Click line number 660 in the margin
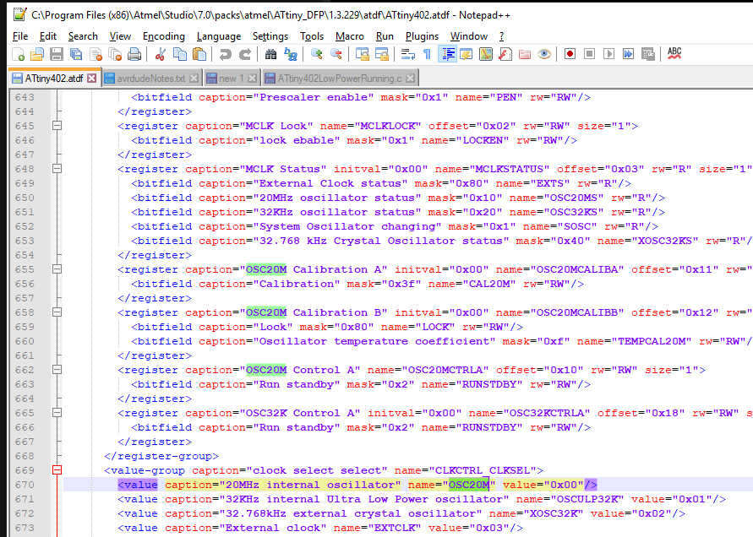The image size is (753, 537). 25,341
